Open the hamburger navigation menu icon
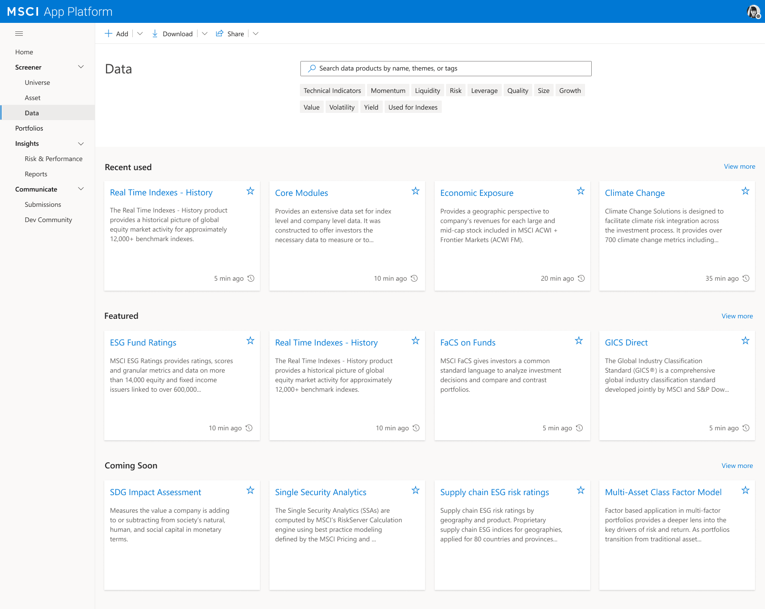This screenshot has height=609, width=765. click(19, 34)
